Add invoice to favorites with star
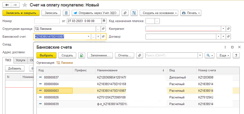The height and width of the screenshot is (114, 244). pyautogui.click(x=25, y=5)
